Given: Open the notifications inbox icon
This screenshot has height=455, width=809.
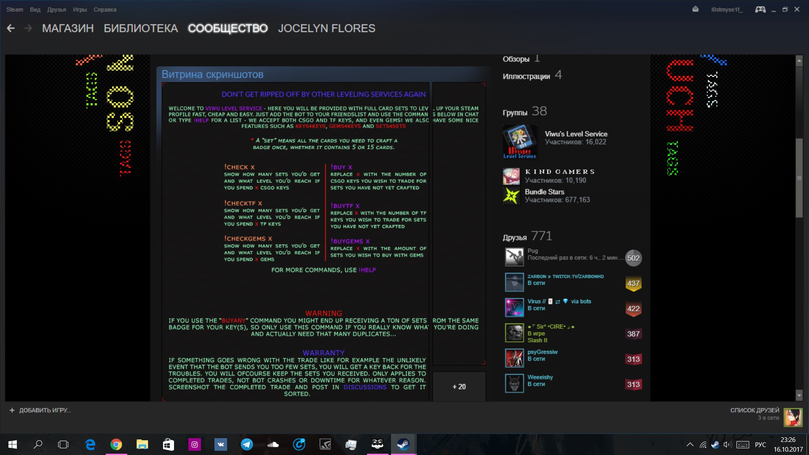Looking at the screenshot, I should coord(695,9).
